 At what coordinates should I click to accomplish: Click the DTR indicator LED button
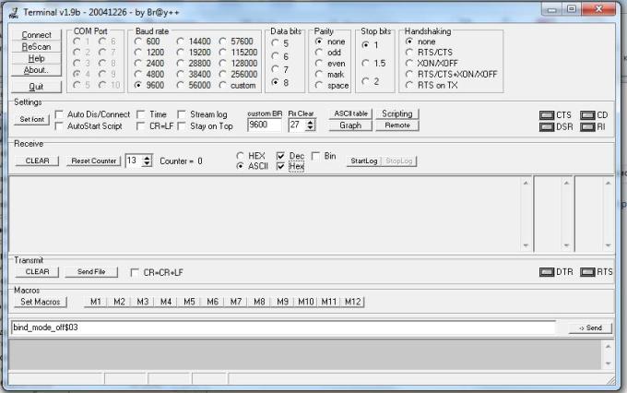coord(546,272)
